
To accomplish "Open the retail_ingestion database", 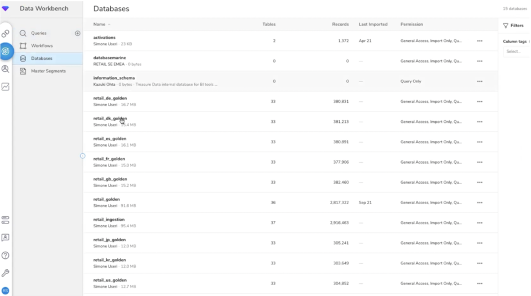I will tap(108, 220).
